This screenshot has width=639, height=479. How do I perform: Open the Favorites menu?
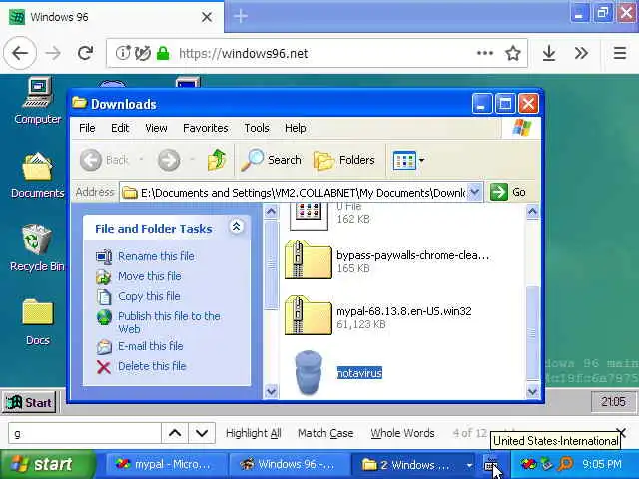(206, 128)
